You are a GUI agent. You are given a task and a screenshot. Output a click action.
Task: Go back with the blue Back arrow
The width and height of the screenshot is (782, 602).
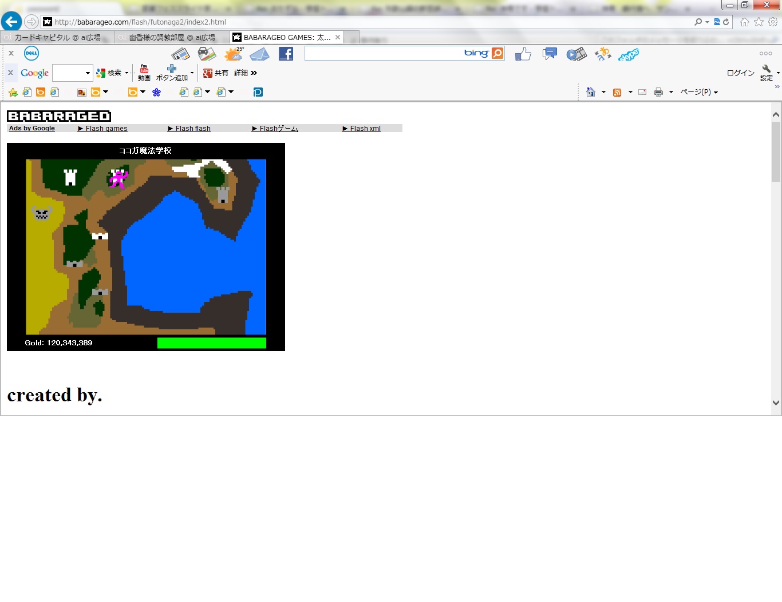point(11,22)
